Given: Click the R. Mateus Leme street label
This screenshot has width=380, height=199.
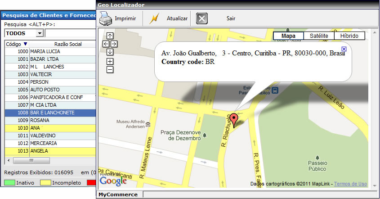Looking at the screenshot, I should [145, 158].
